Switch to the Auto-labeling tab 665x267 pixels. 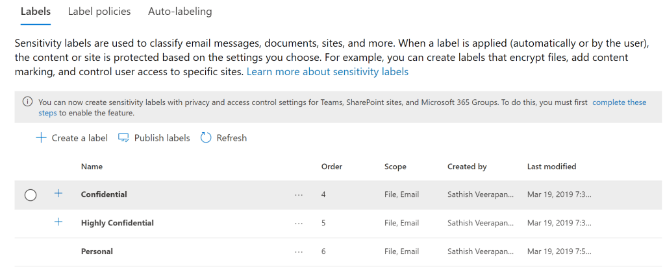click(x=180, y=12)
